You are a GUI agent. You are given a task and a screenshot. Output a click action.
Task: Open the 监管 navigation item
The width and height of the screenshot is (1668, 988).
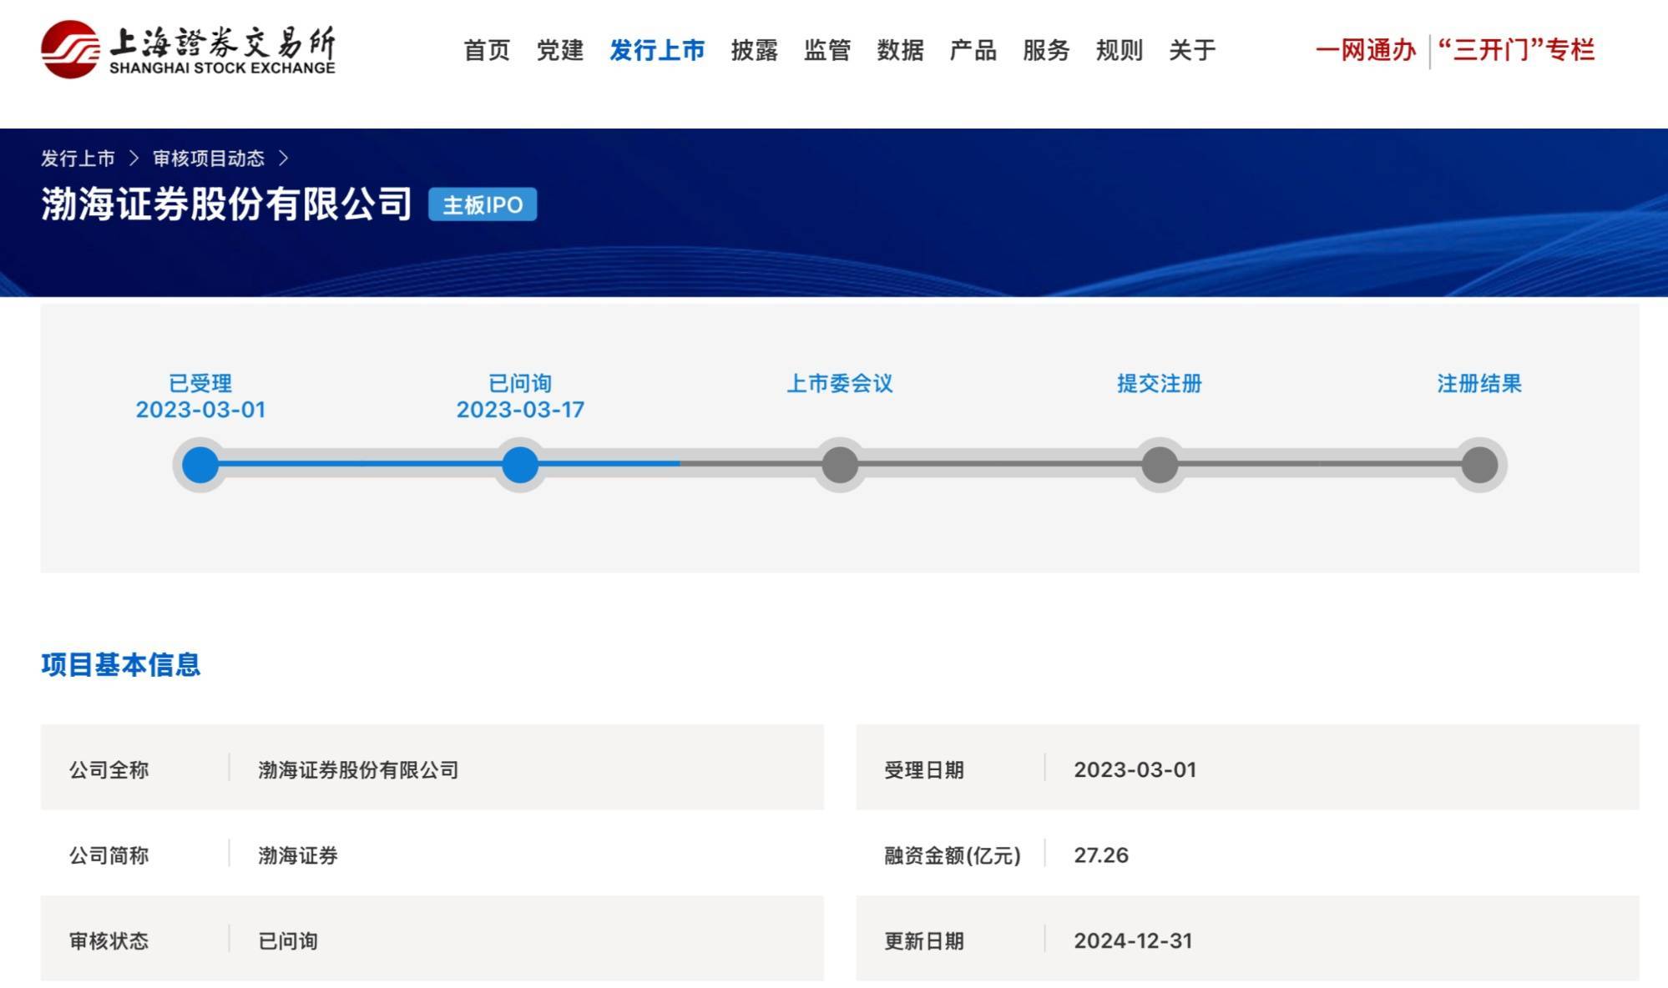tap(826, 50)
